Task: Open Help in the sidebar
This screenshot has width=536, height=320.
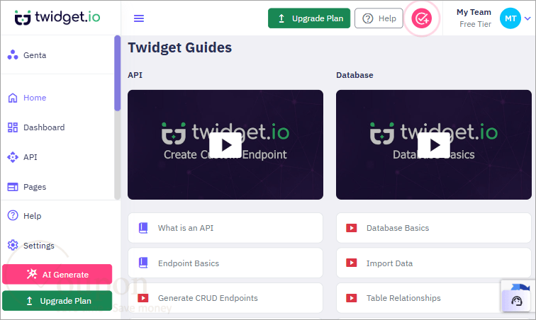Action: (57, 216)
